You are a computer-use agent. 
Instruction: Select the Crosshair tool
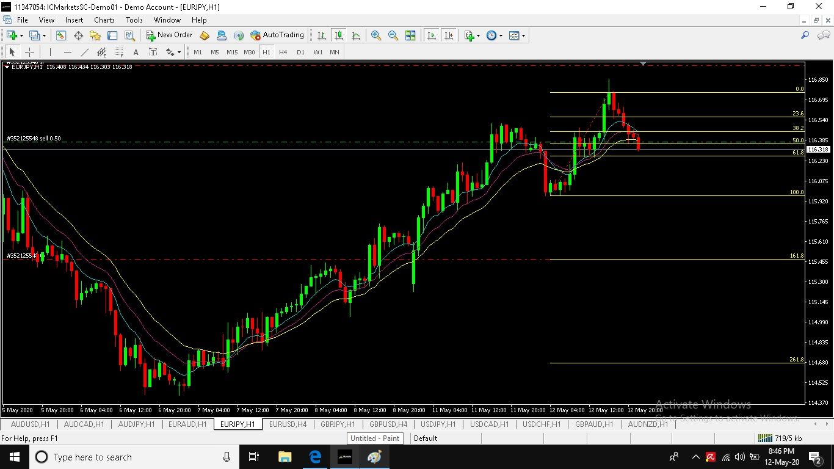tap(29, 52)
